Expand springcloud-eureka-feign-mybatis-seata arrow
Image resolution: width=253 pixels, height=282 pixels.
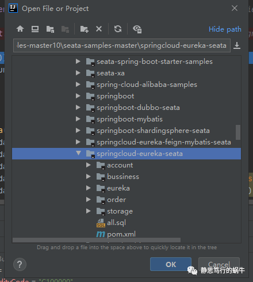coord(78,142)
